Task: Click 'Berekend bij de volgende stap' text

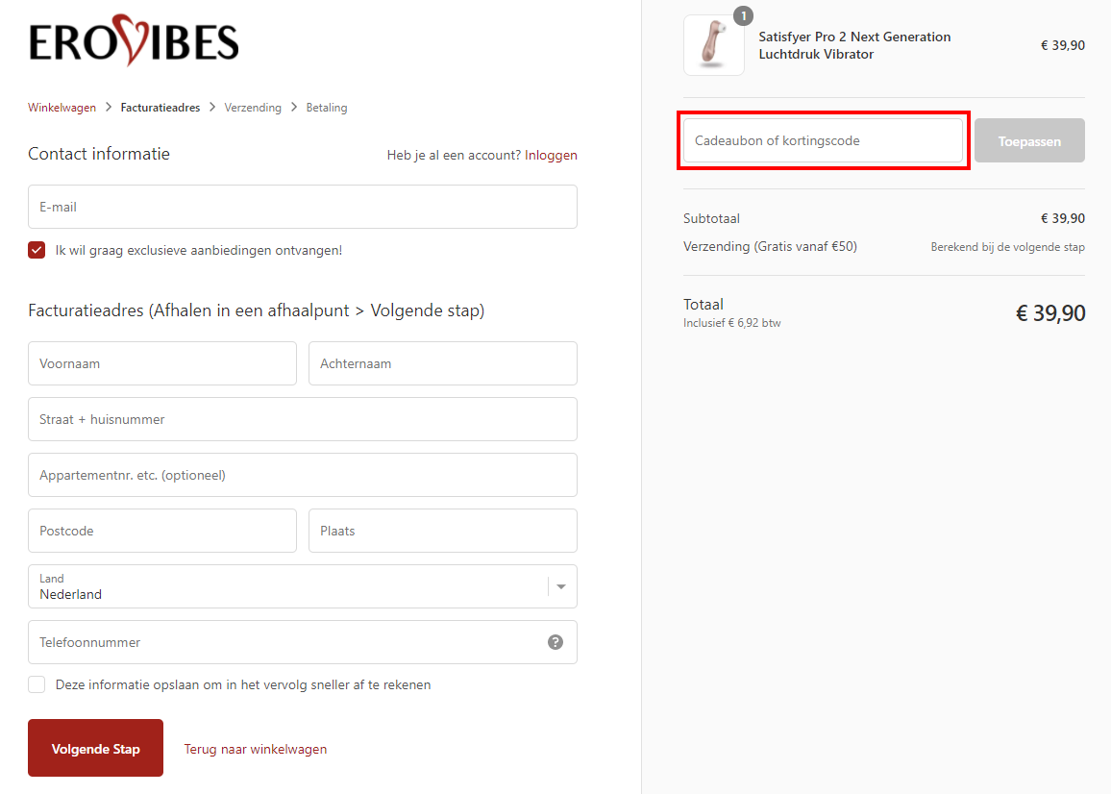Action: 1007,247
